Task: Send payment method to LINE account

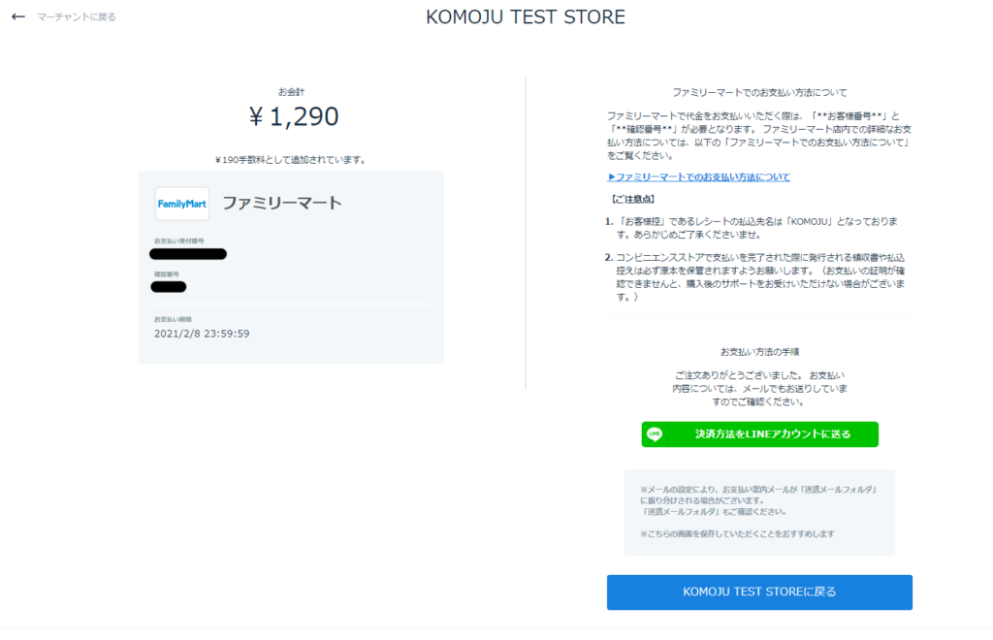Action: [x=760, y=434]
